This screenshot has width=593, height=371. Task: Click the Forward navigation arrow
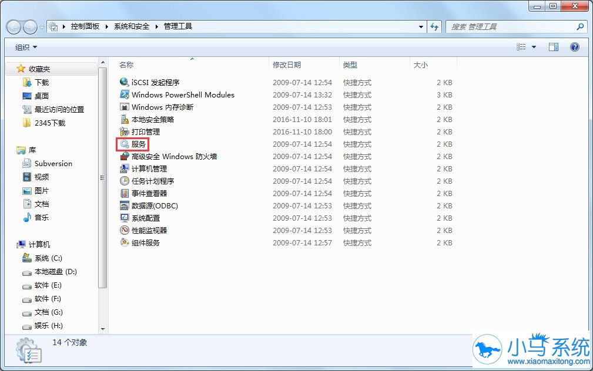click(30, 27)
